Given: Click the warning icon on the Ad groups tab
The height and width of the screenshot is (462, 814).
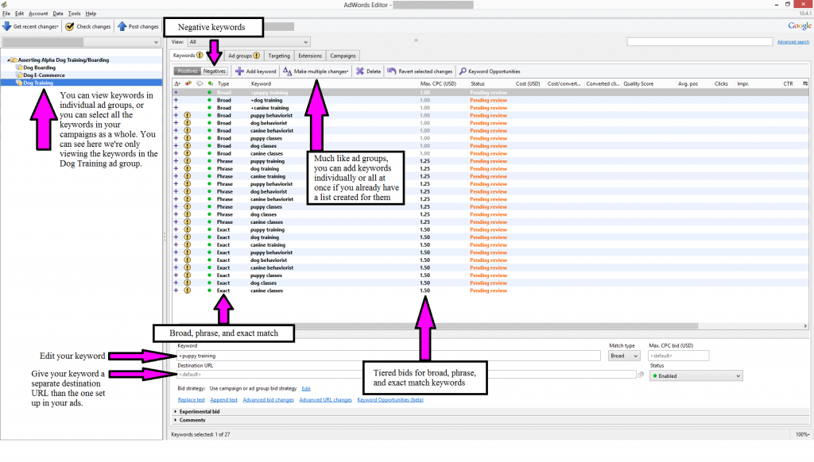Looking at the screenshot, I should coord(257,56).
